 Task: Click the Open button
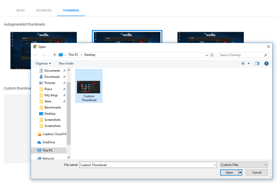click(x=229, y=172)
